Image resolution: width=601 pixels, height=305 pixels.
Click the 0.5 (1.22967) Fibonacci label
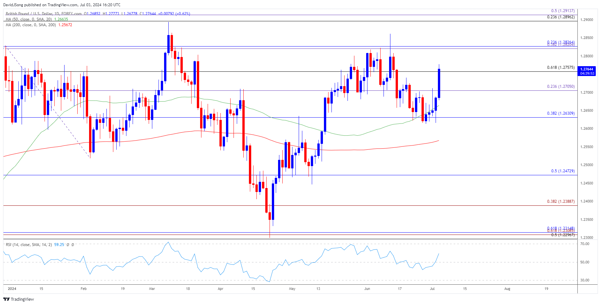(563, 235)
